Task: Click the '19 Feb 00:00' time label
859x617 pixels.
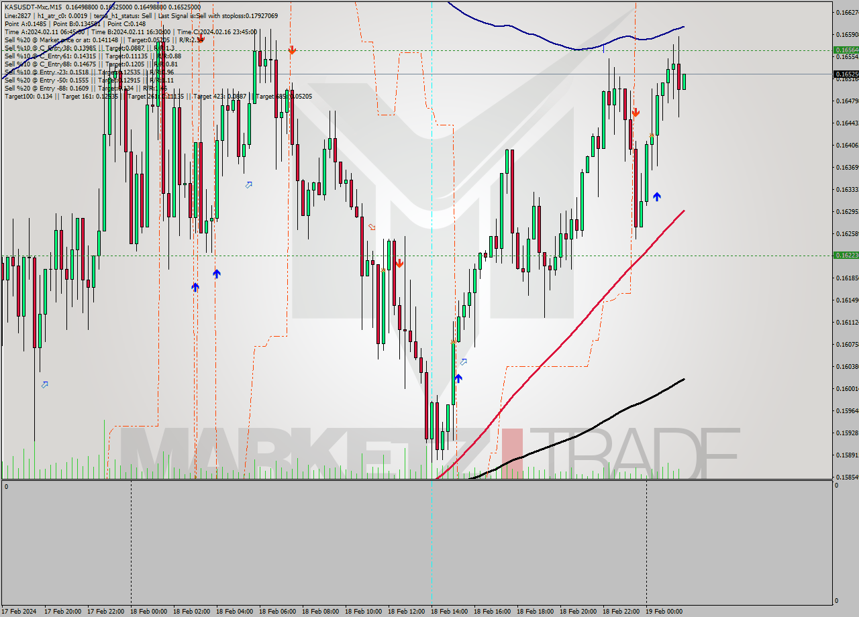Action: [664, 611]
